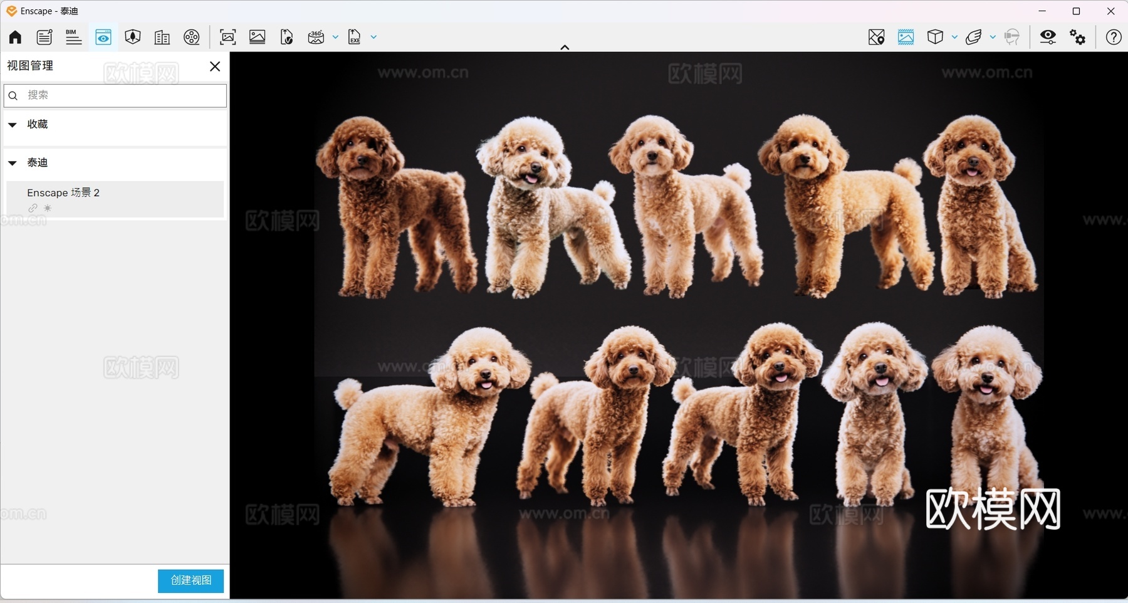Image resolution: width=1128 pixels, height=603 pixels.
Task: Open the BIM information panel
Action: 73,37
